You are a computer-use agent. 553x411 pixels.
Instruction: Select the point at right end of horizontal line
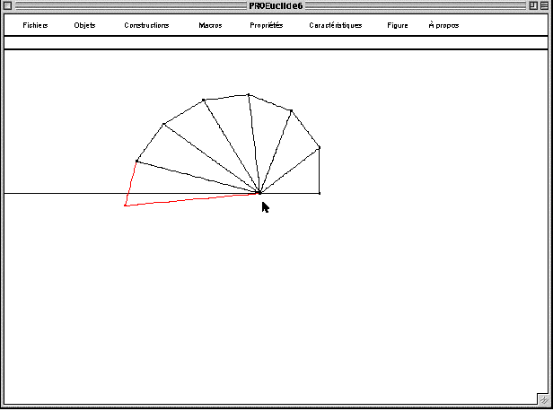pyautogui.click(x=320, y=193)
